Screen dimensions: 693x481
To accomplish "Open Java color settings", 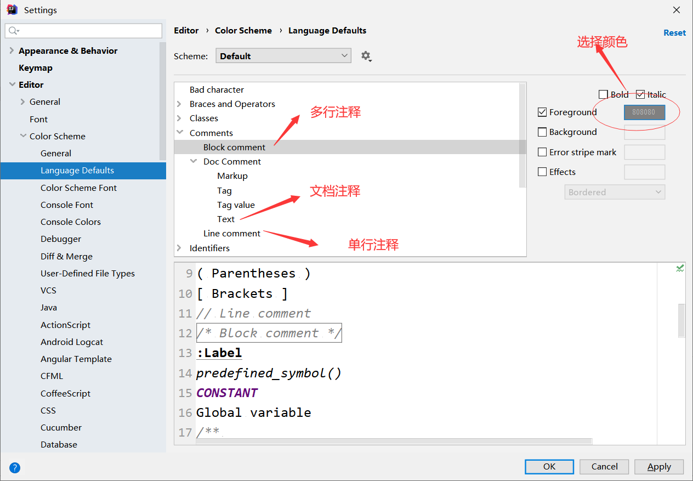I will point(49,307).
